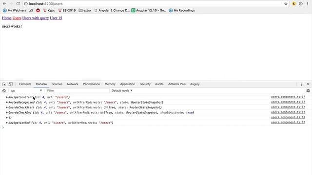Open the Angular 2 Change D... bookmark
Image resolution: width=312 pixels, height=175 pixels.
[x=112, y=10]
